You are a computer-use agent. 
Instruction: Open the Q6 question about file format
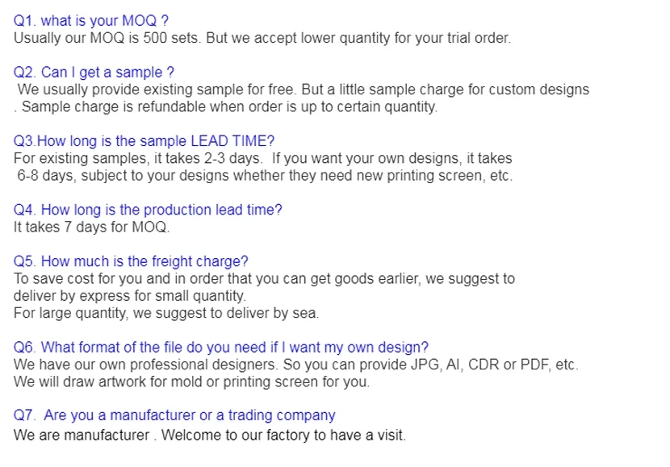click(x=221, y=348)
